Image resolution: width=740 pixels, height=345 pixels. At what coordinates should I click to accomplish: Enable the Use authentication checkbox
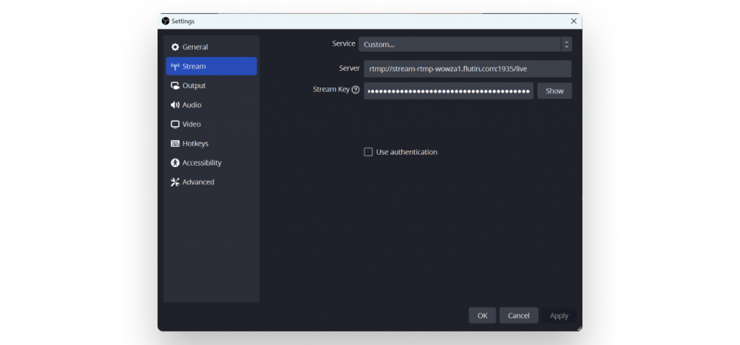tap(368, 152)
